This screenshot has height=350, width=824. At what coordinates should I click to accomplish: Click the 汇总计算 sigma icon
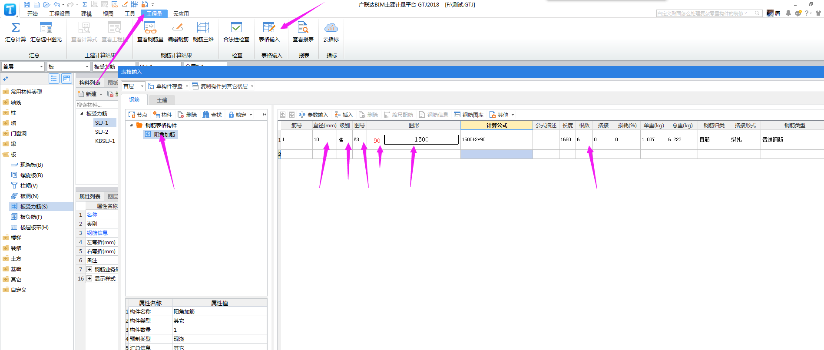point(15,28)
